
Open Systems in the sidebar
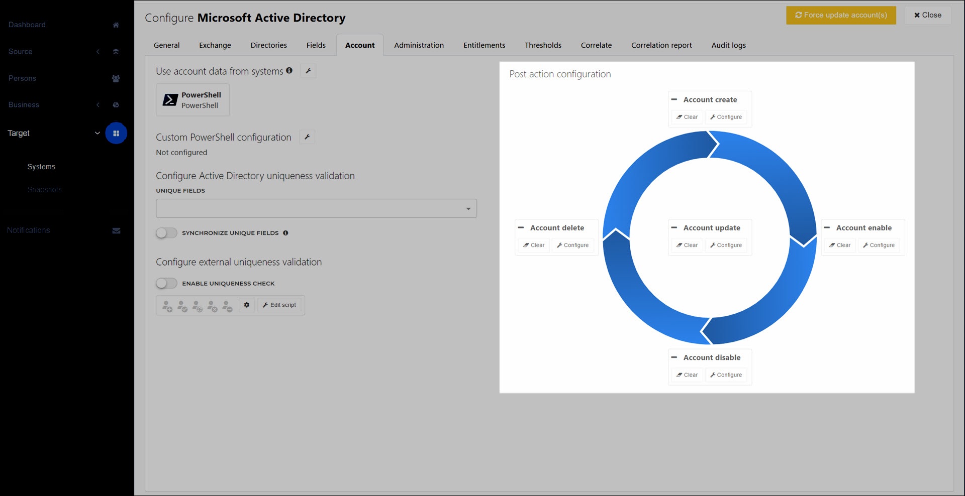pyautogui.click(x=41, y=167)
